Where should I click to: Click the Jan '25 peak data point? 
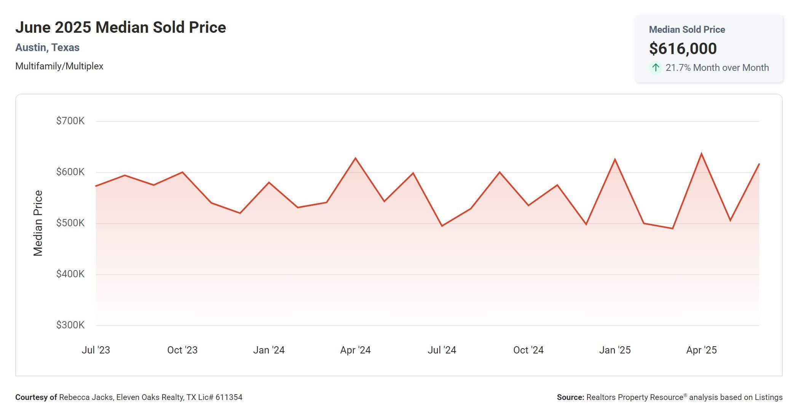tap(615, 160)
